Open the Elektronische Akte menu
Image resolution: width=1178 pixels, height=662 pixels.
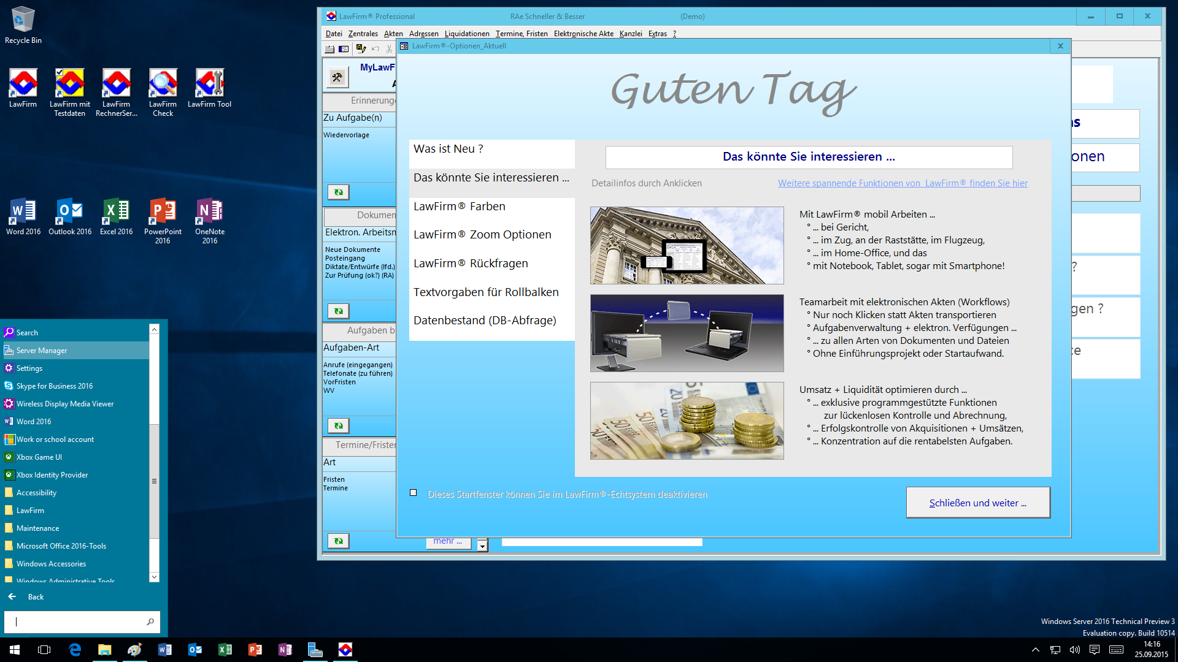coord(583,34)
